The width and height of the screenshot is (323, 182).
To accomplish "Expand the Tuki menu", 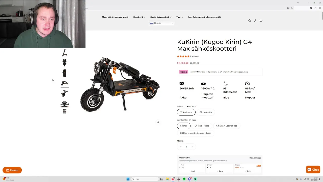I will click(180, 17).
